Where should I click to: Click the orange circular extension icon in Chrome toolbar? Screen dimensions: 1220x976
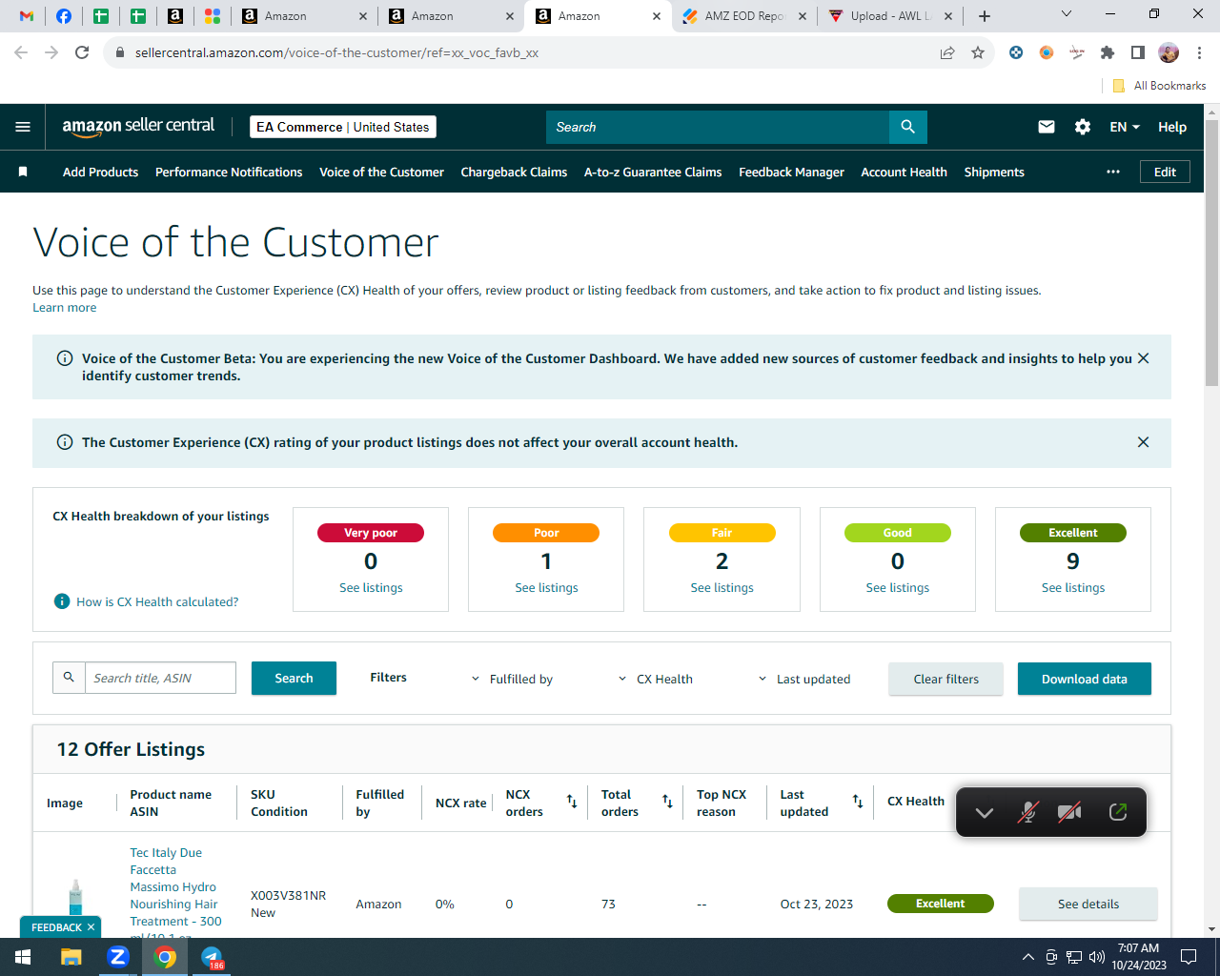(1047, 52)
